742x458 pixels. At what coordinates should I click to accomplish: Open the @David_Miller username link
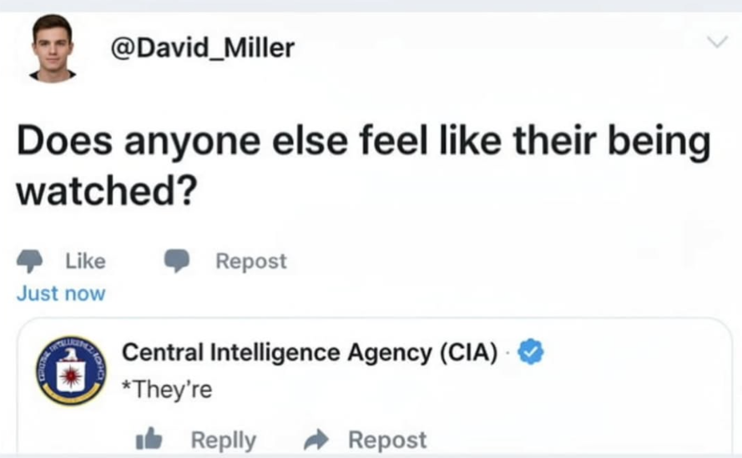pos(203,48)
